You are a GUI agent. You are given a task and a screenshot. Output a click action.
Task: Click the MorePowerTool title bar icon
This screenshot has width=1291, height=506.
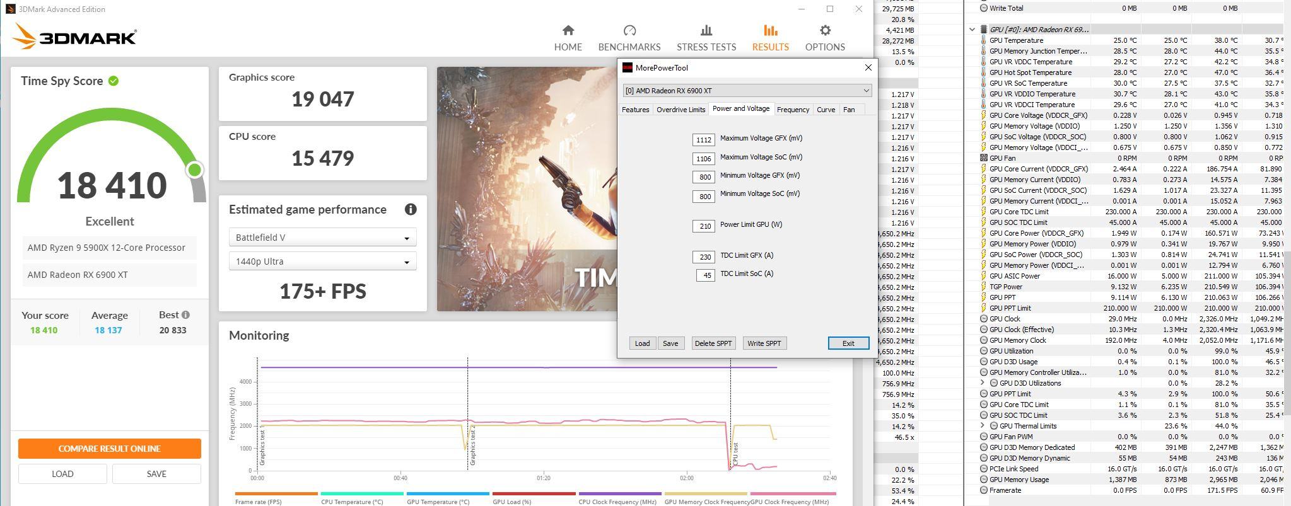coord(627,68)
